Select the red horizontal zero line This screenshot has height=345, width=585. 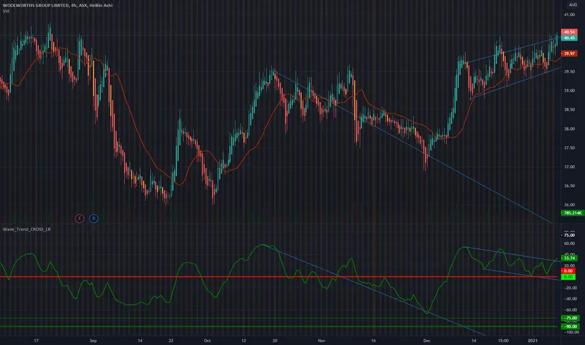280,277
